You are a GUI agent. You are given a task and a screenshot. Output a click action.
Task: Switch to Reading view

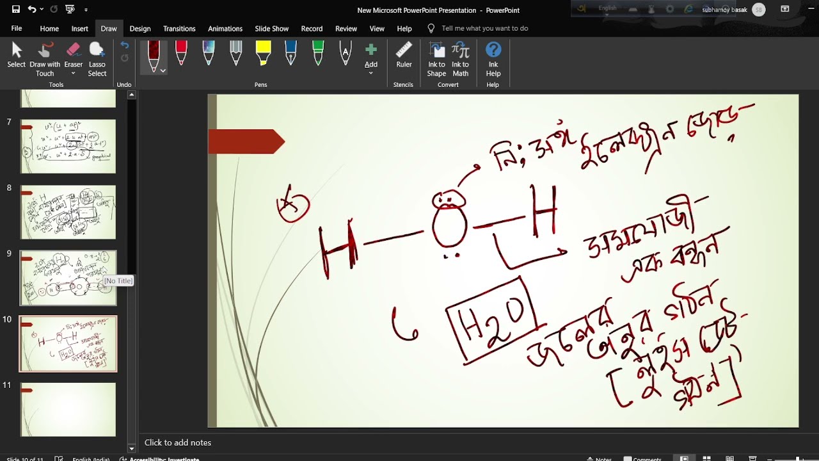730,458
